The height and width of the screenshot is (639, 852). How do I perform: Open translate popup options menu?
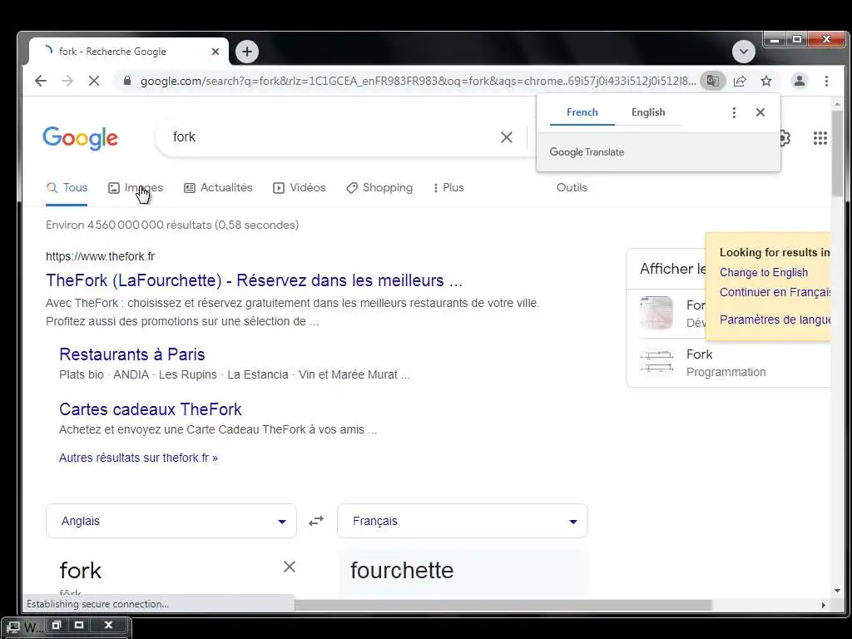734,112
